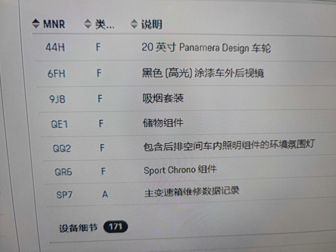The width and height of the screenshot is (336, 252).
Task: Sort table by MNR column arrows
Action: [x=36, y=24]
